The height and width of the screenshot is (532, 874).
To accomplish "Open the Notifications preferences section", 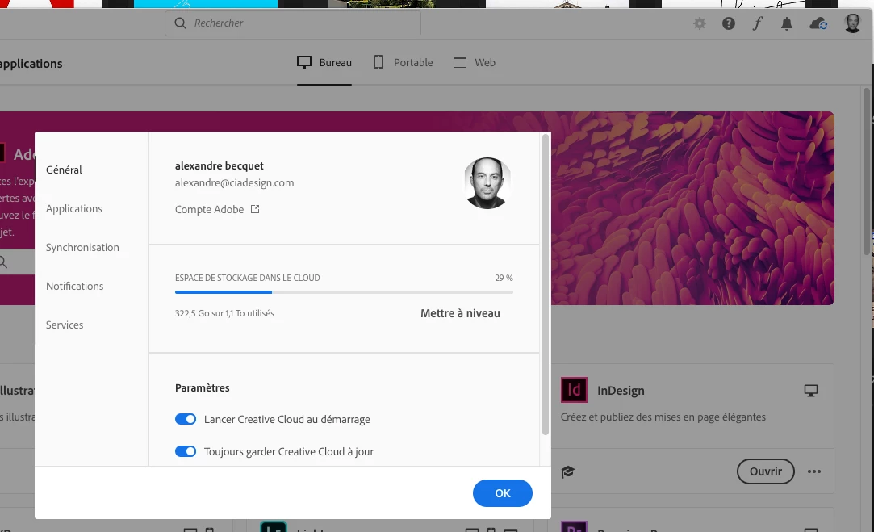I will pyautogui.click(x=75, y=286).
